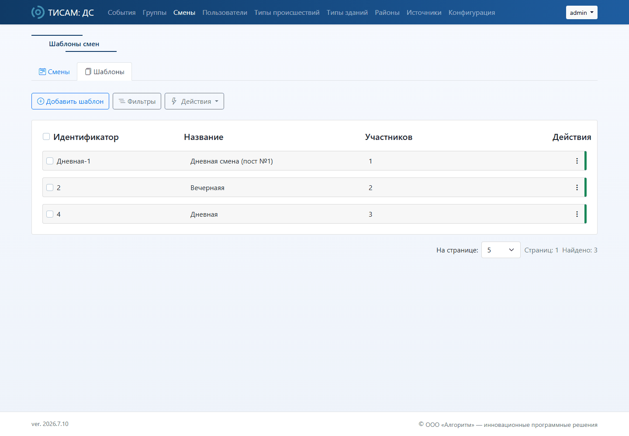Open the Пользователи navigation item
This screenshot has height=436, width=629.
[225, 13]
